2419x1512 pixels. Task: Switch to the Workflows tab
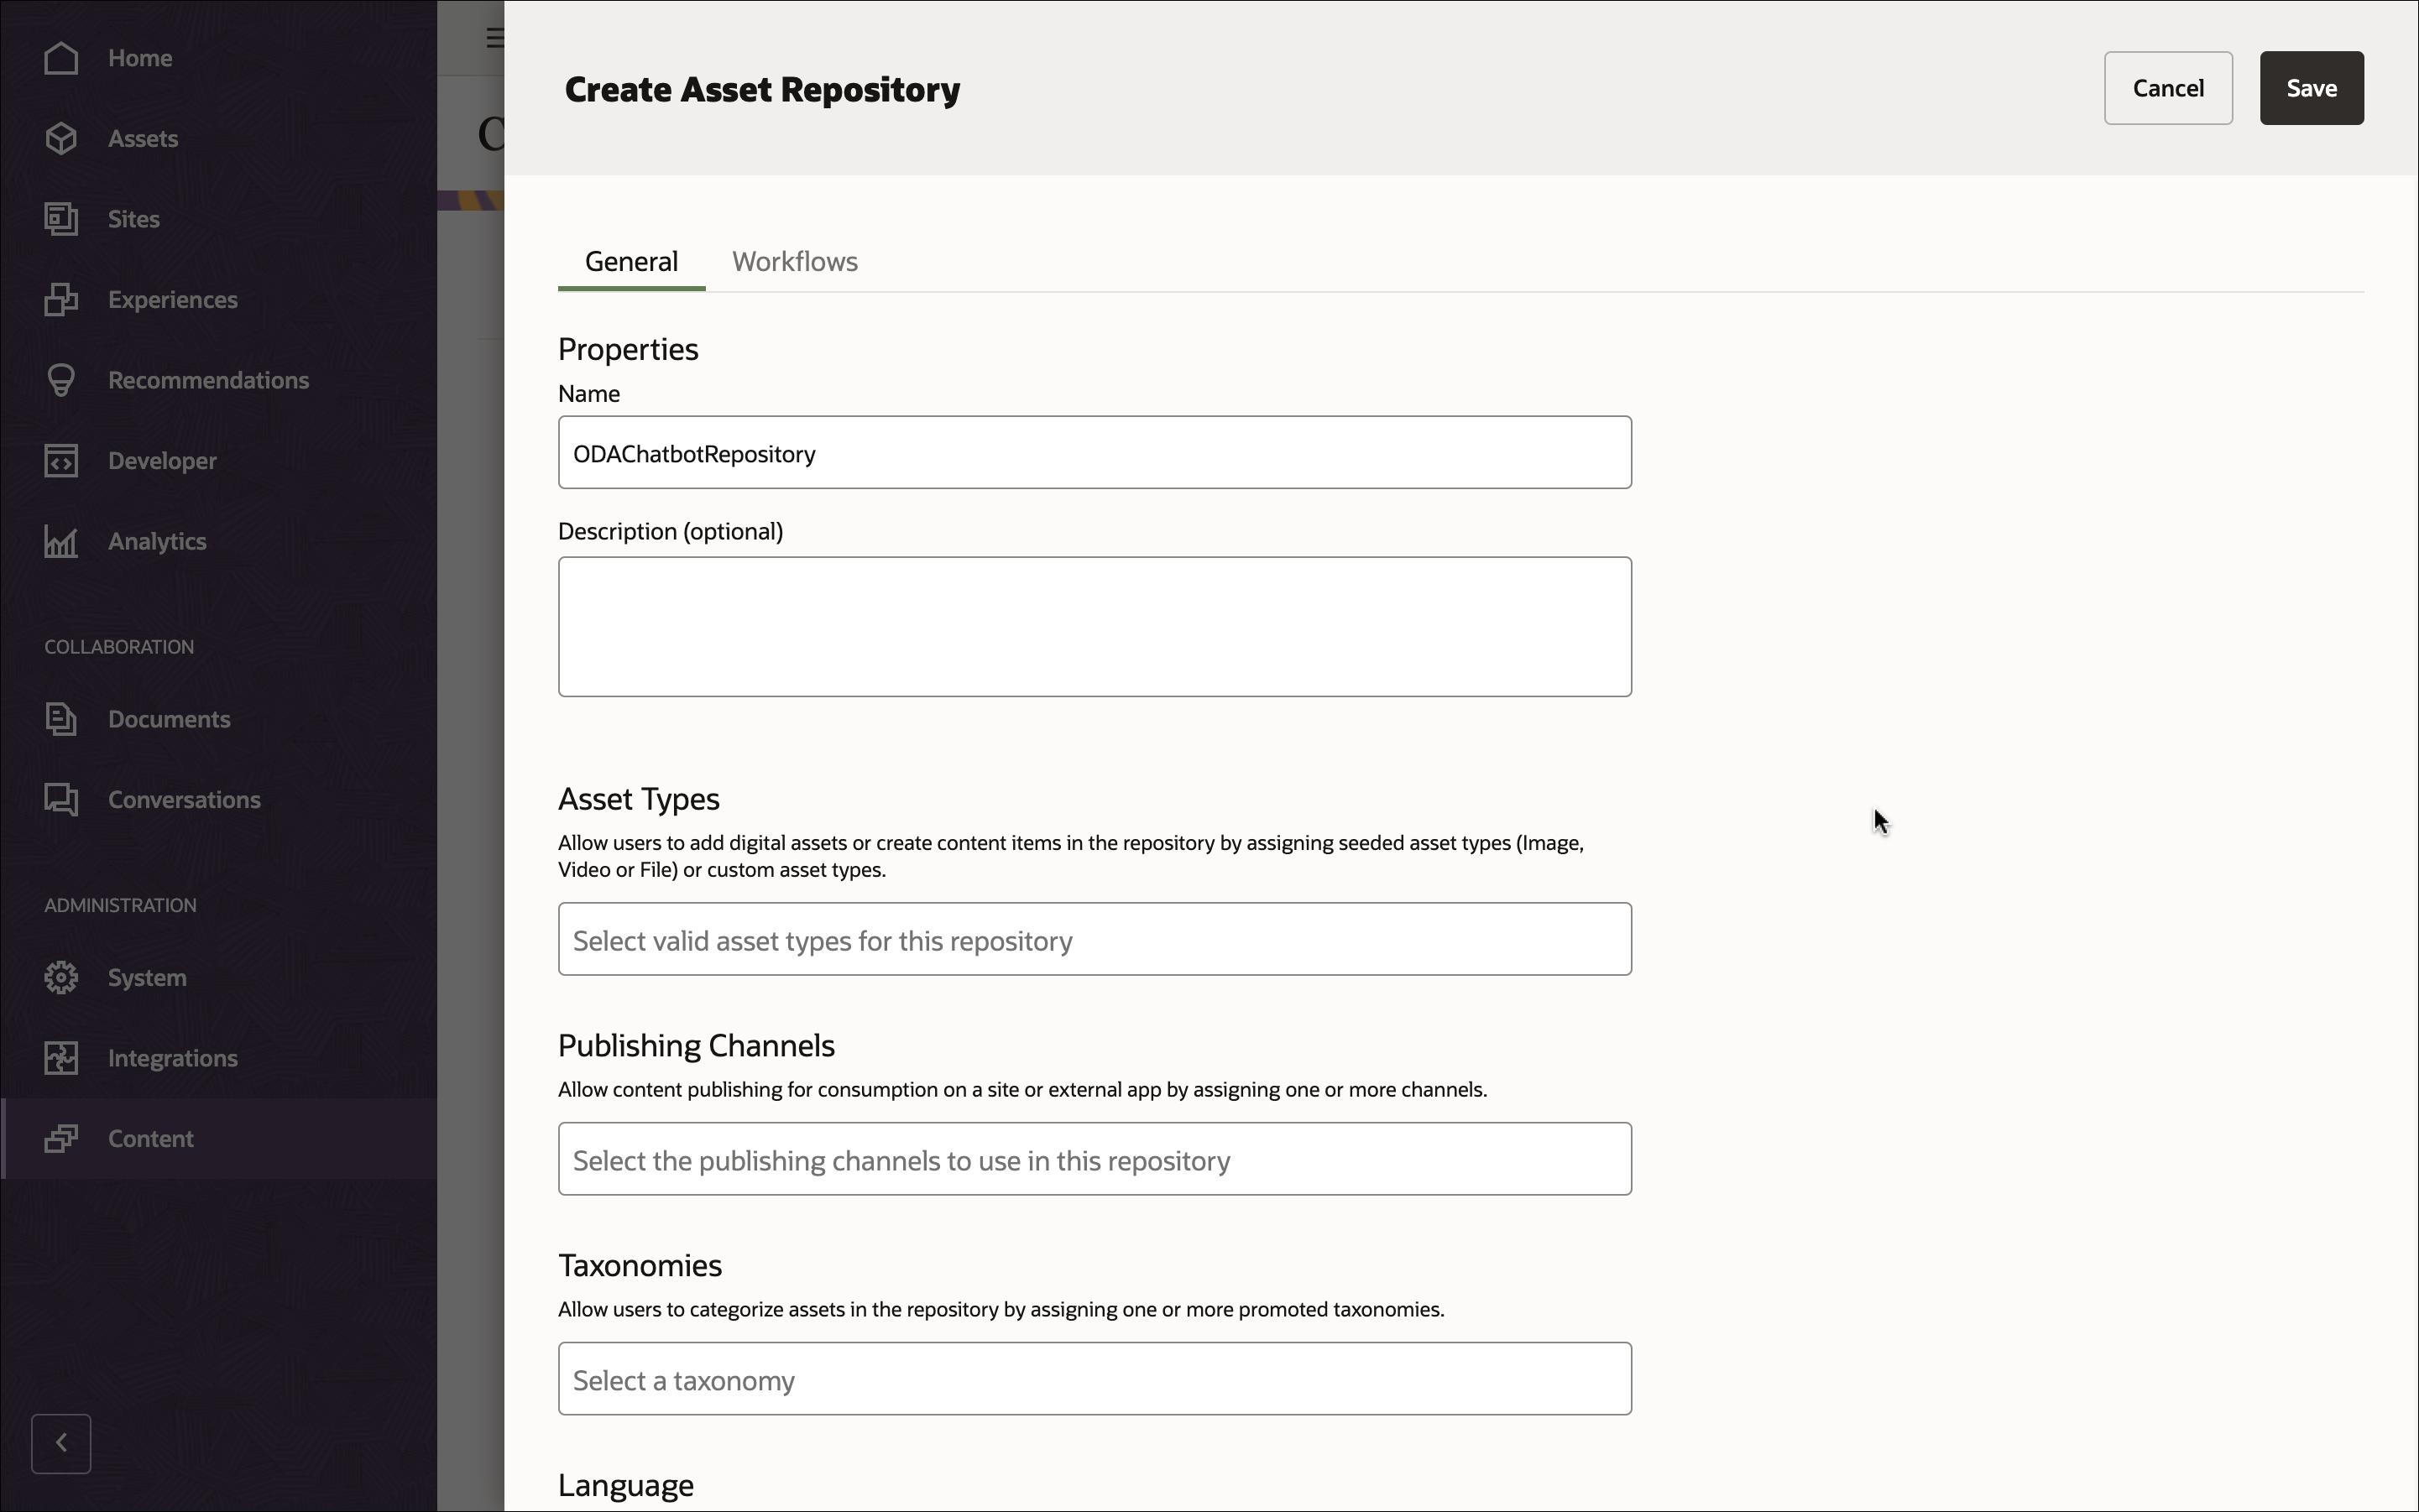click(x=793, y=262)
